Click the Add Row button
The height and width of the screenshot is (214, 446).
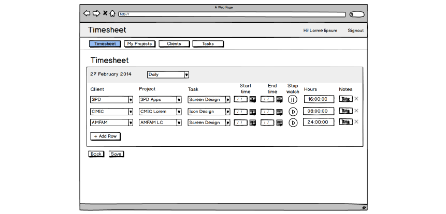pyautogui.click(x=105, y=136)
